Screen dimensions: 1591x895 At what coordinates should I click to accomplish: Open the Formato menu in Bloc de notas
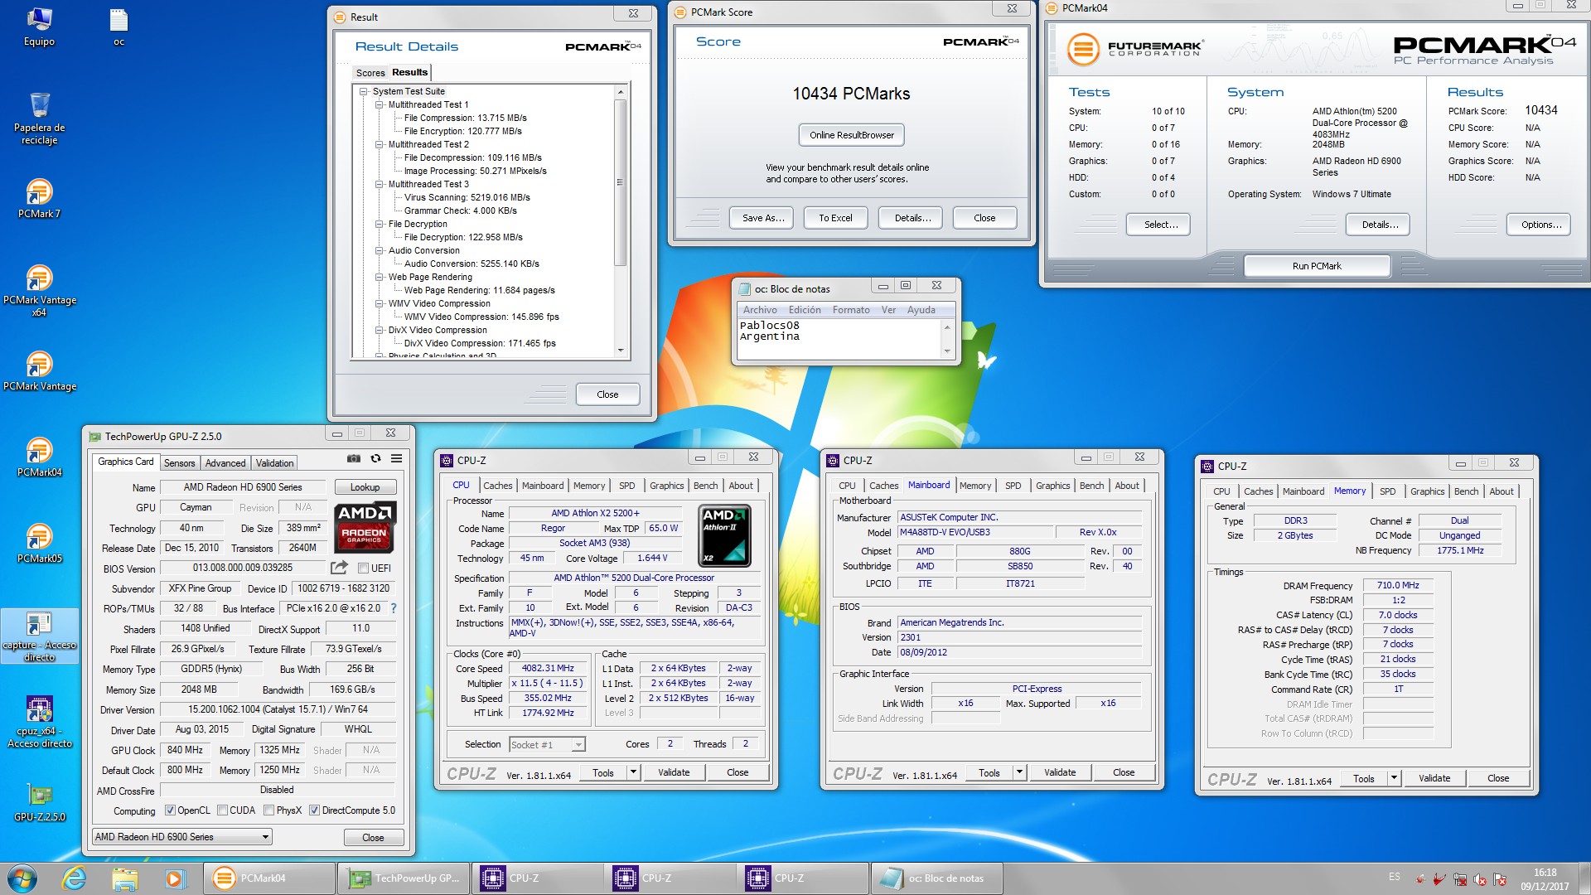(x=851, y=310)
